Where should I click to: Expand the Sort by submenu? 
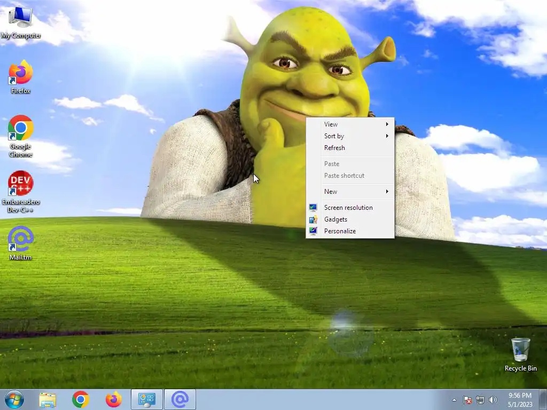(x=350, y=136)
